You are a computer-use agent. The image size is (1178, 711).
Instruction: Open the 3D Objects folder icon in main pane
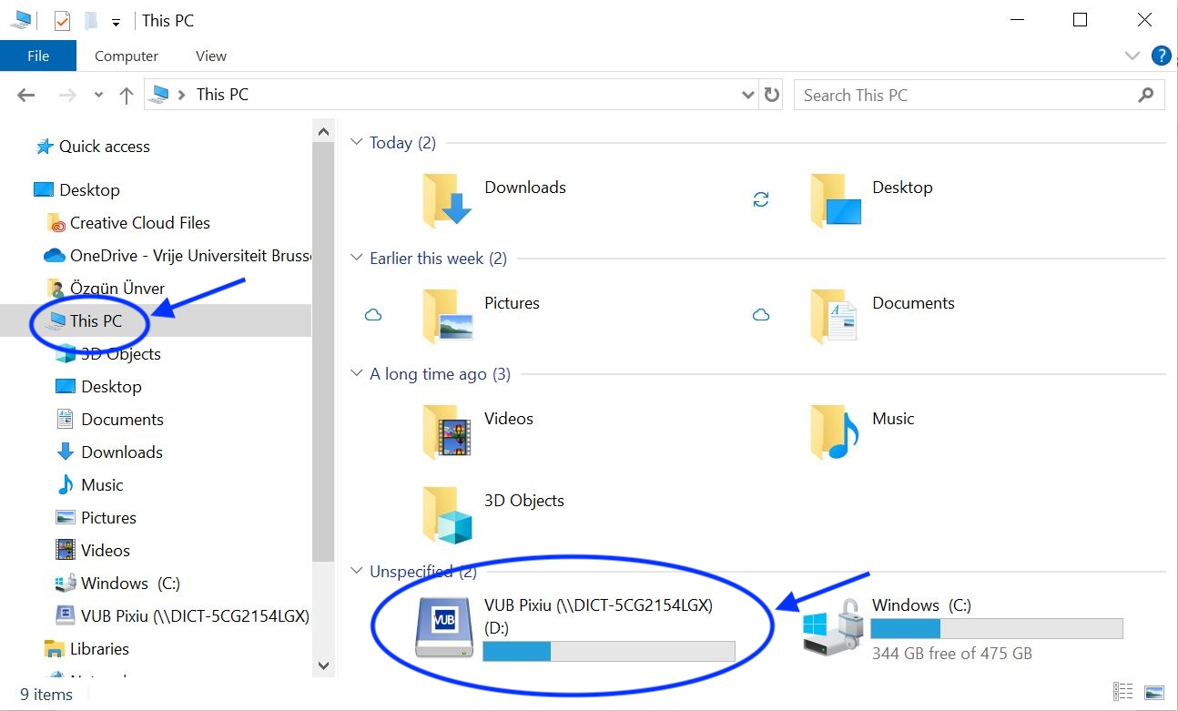click(447, 513)
